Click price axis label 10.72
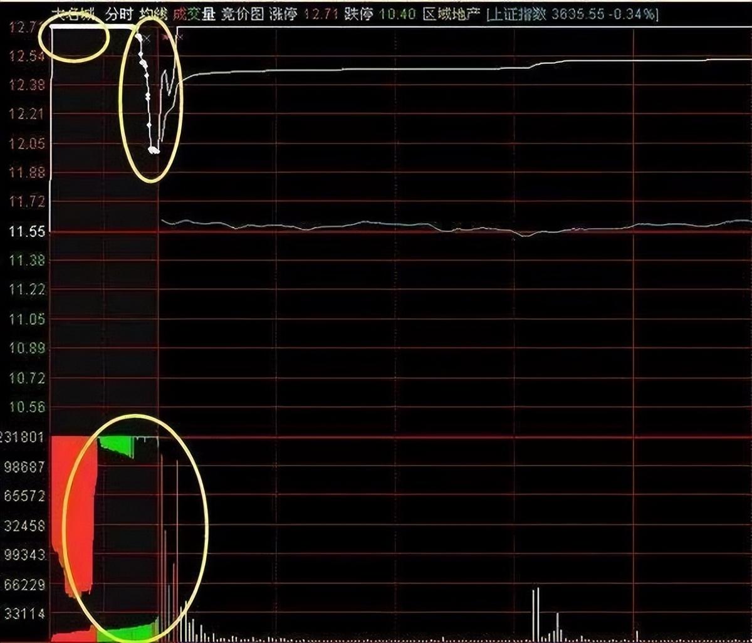 coord(27,378)
